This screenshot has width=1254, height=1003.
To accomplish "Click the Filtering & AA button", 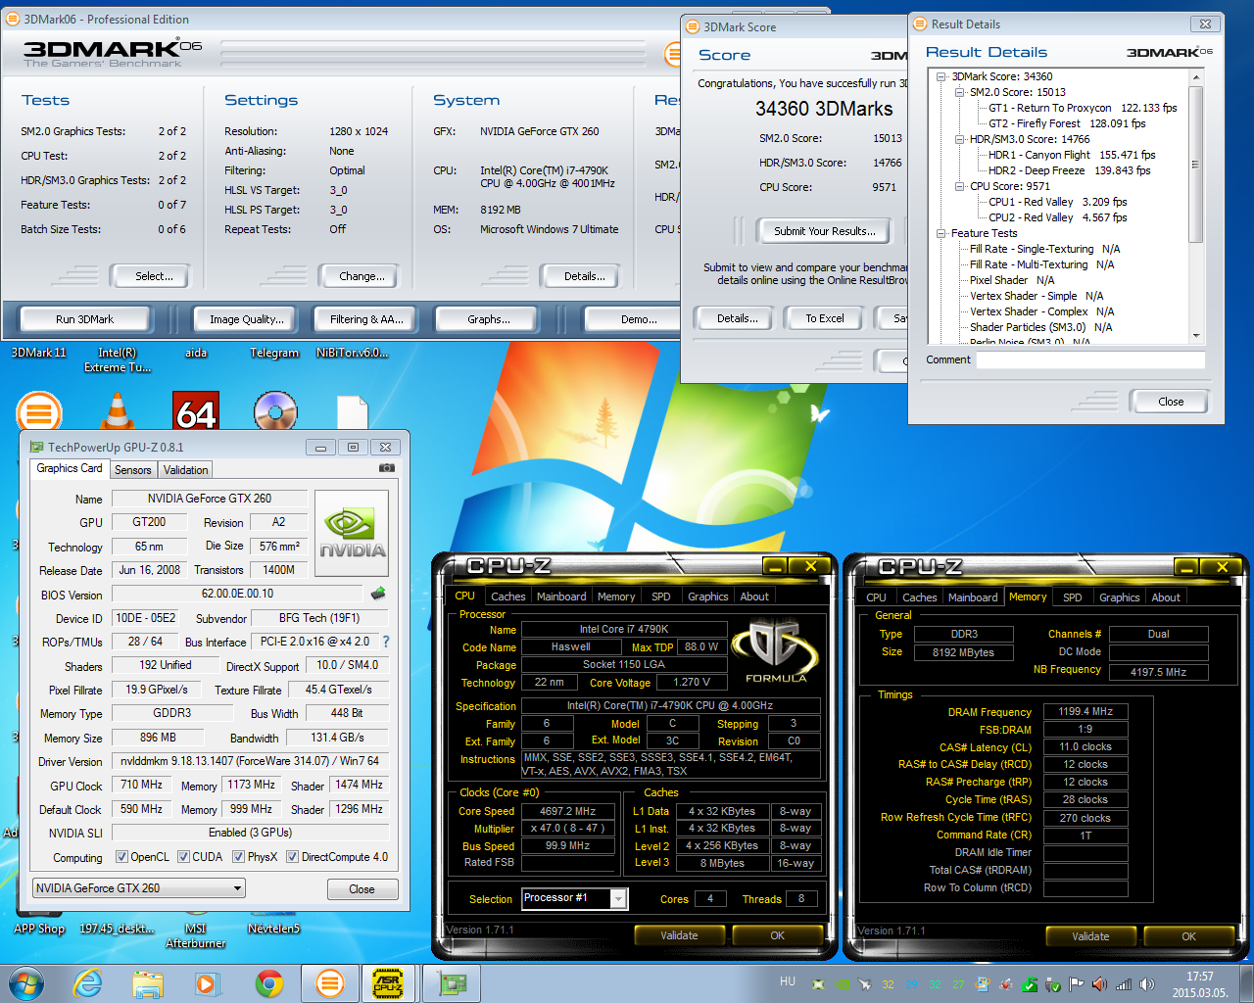I will coord(366,319).
